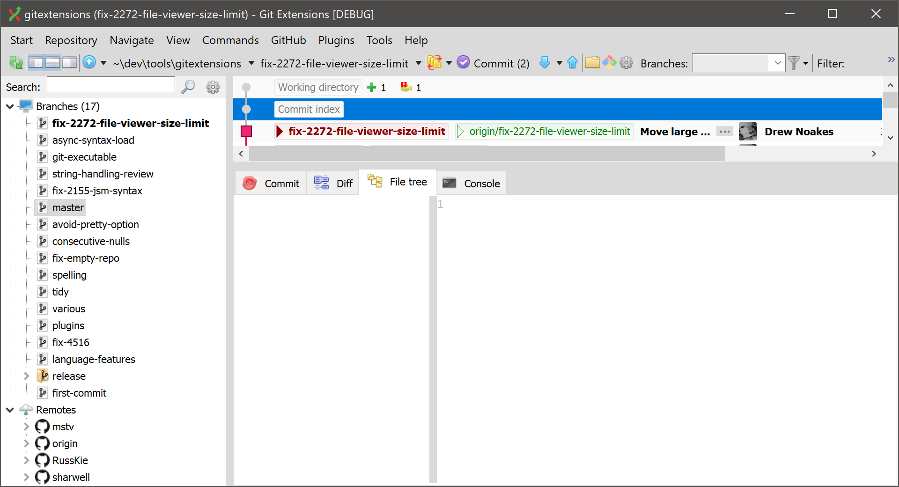This screenshot has height=487, width=899.
Task: Open the Commands menu
Action: click(230, 40)
